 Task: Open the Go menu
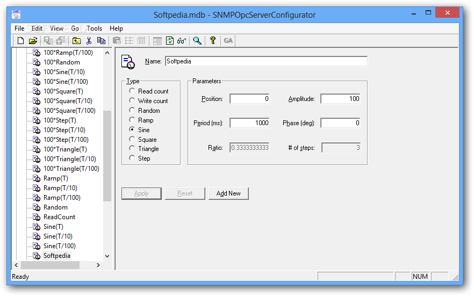[x=75, y=28]
